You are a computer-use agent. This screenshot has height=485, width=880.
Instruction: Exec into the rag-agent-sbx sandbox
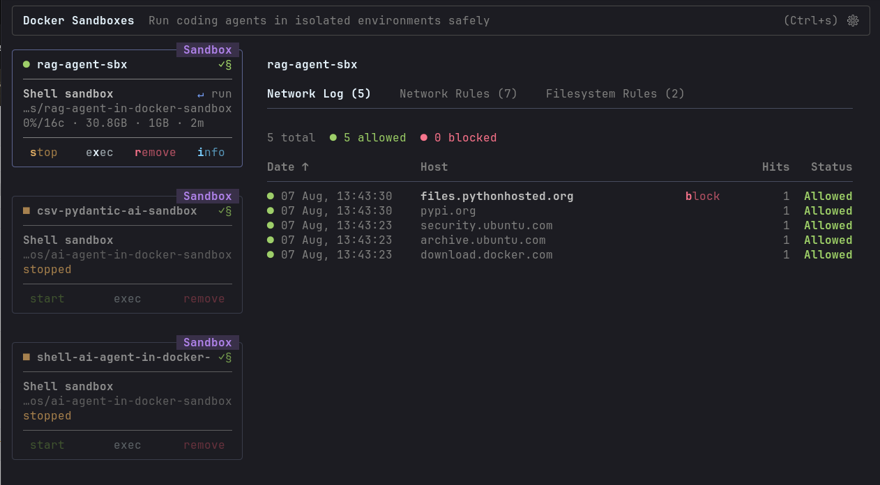tap(100, 153)
